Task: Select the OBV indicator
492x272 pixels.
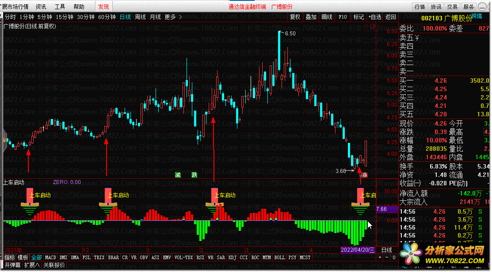Action: (x=144, y=257)
